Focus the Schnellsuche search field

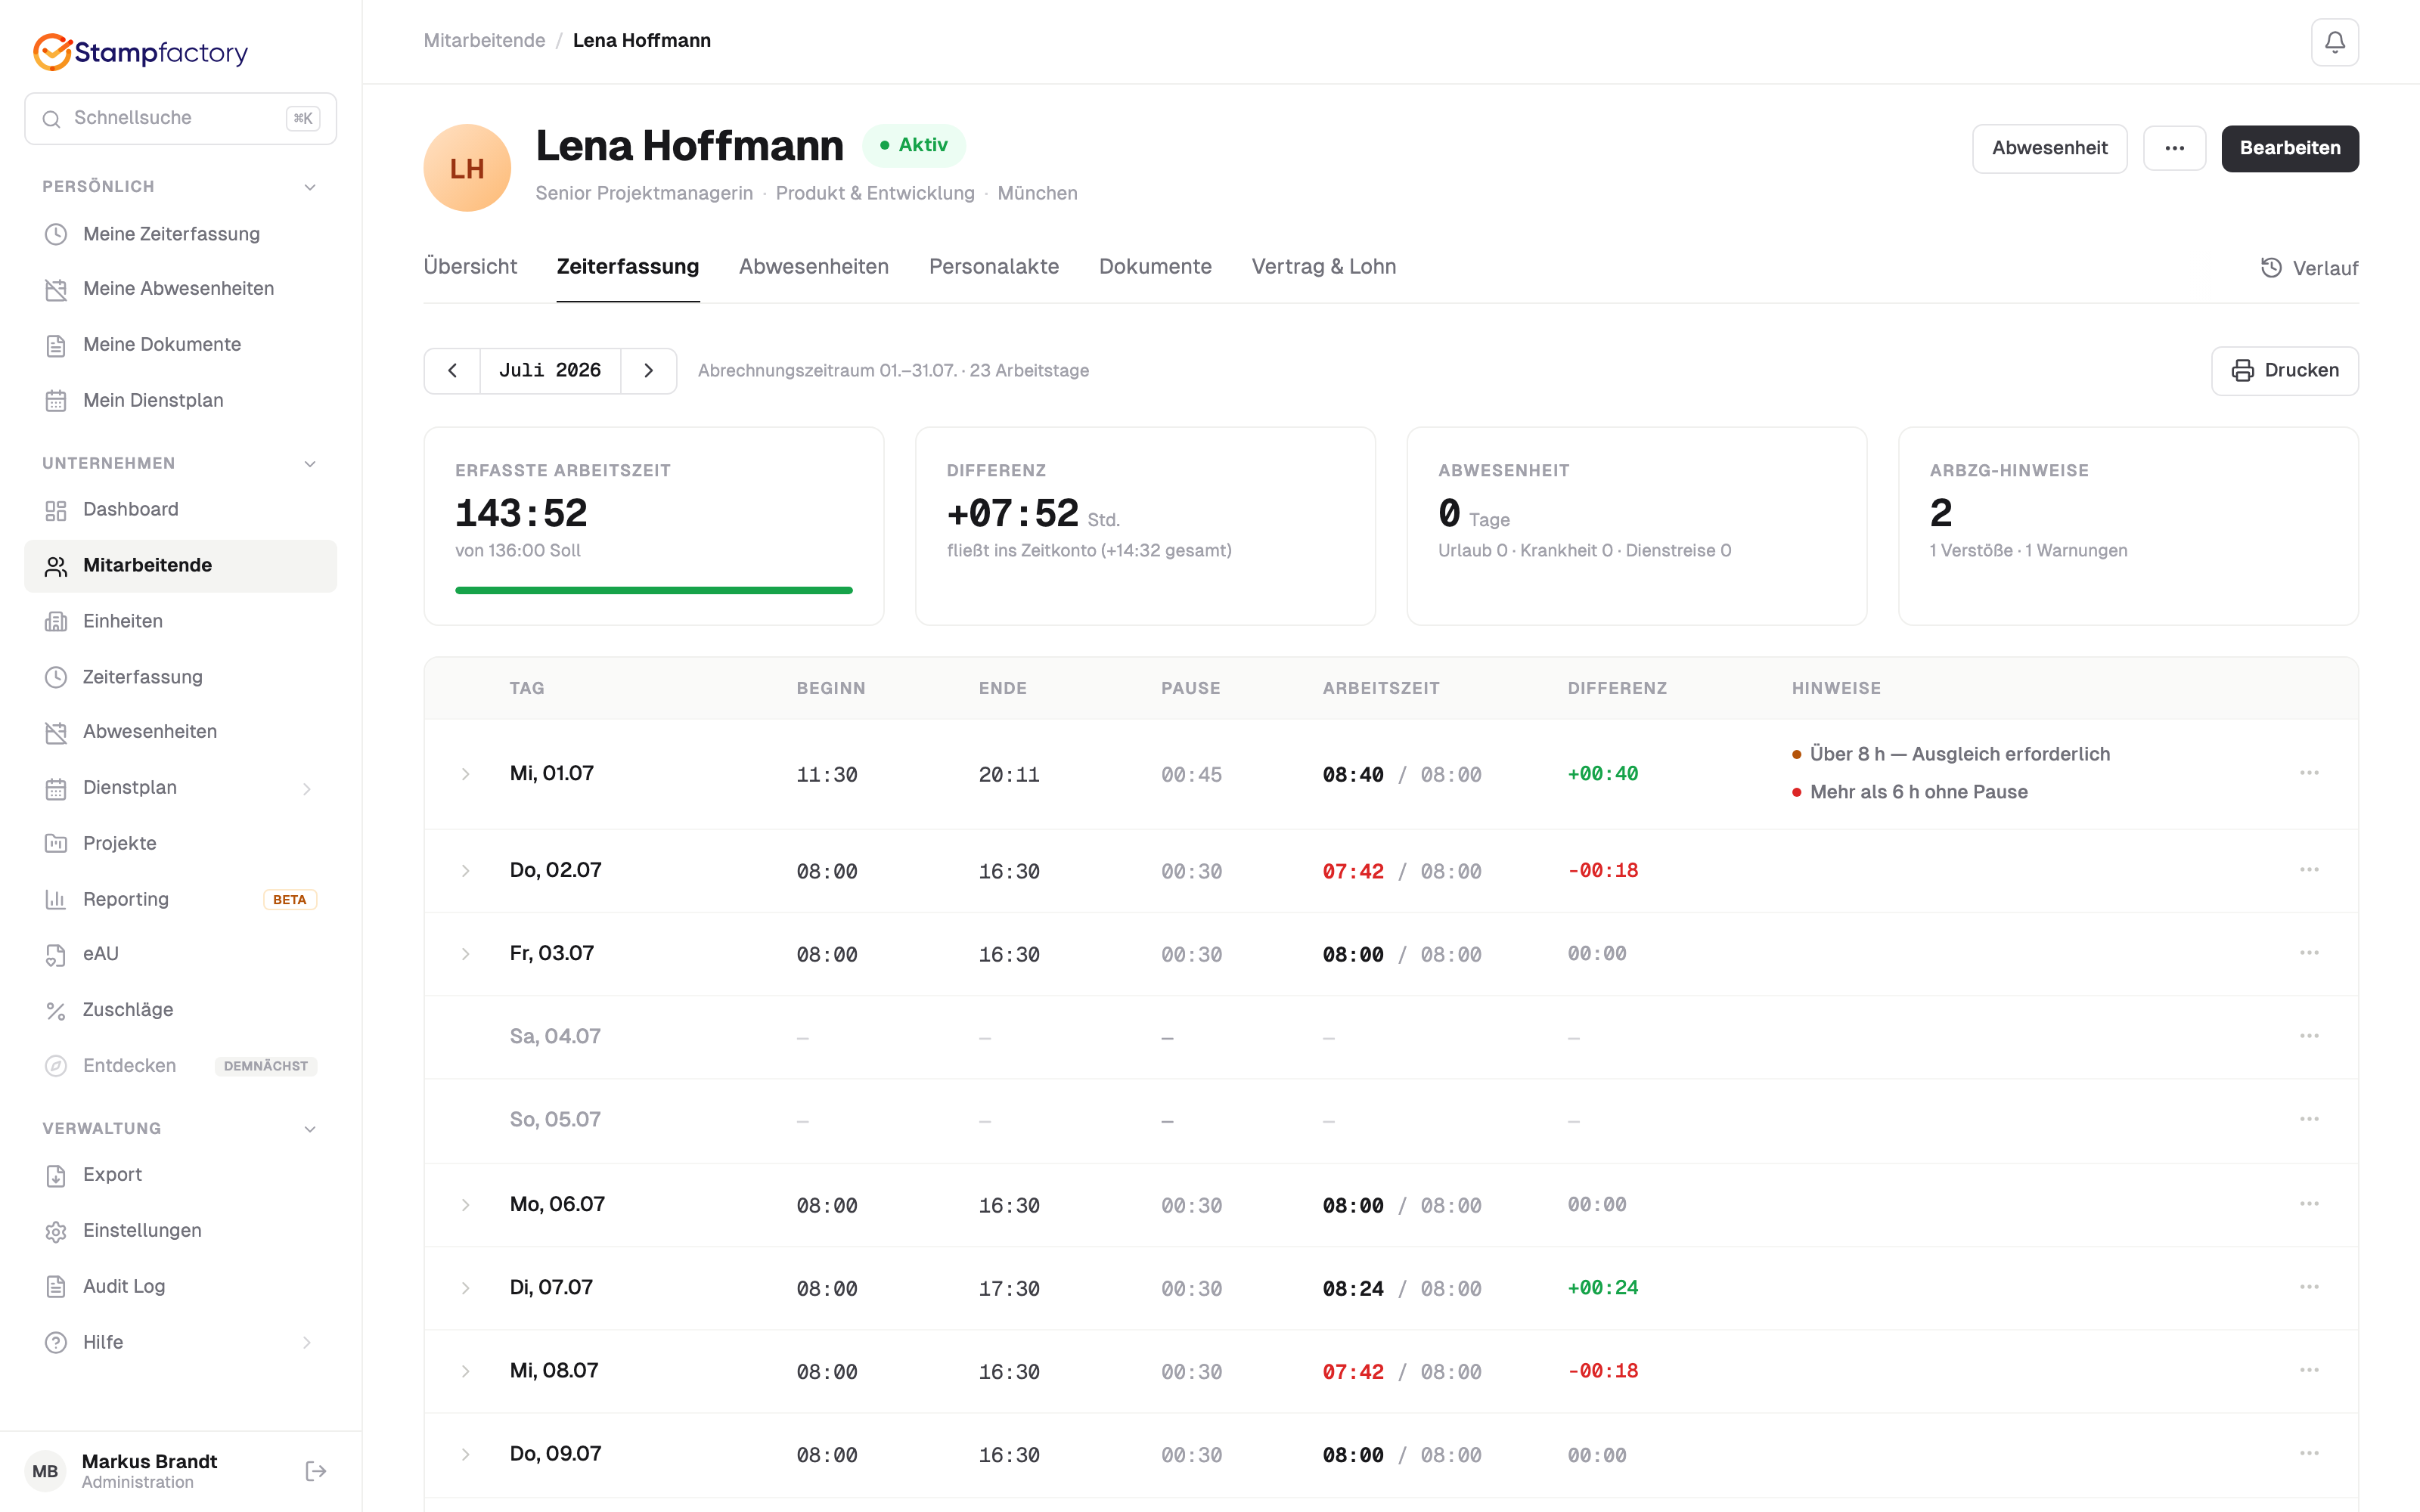tap(180, 119)
